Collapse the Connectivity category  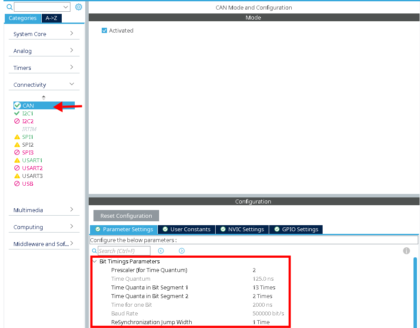click(43, 84)
